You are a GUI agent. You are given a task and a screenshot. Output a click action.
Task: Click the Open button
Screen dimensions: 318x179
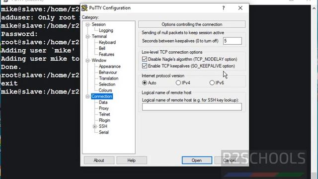tap(197, 160)
